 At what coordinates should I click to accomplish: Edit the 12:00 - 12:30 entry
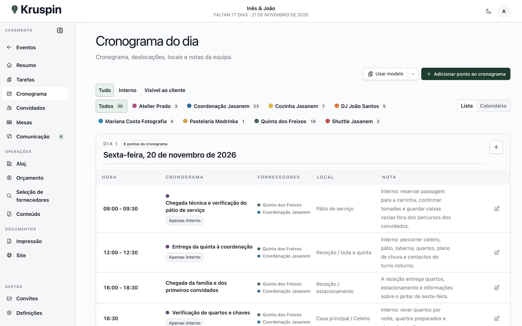[x=497, y=252]
